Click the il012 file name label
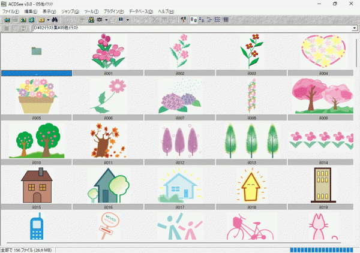Screen dimensions: 360x253 click(180, 162)
